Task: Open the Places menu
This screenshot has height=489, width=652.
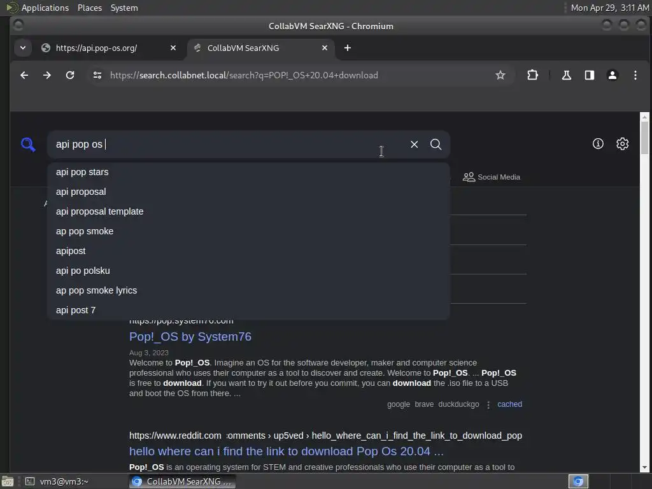Action: tap(89, 8)
